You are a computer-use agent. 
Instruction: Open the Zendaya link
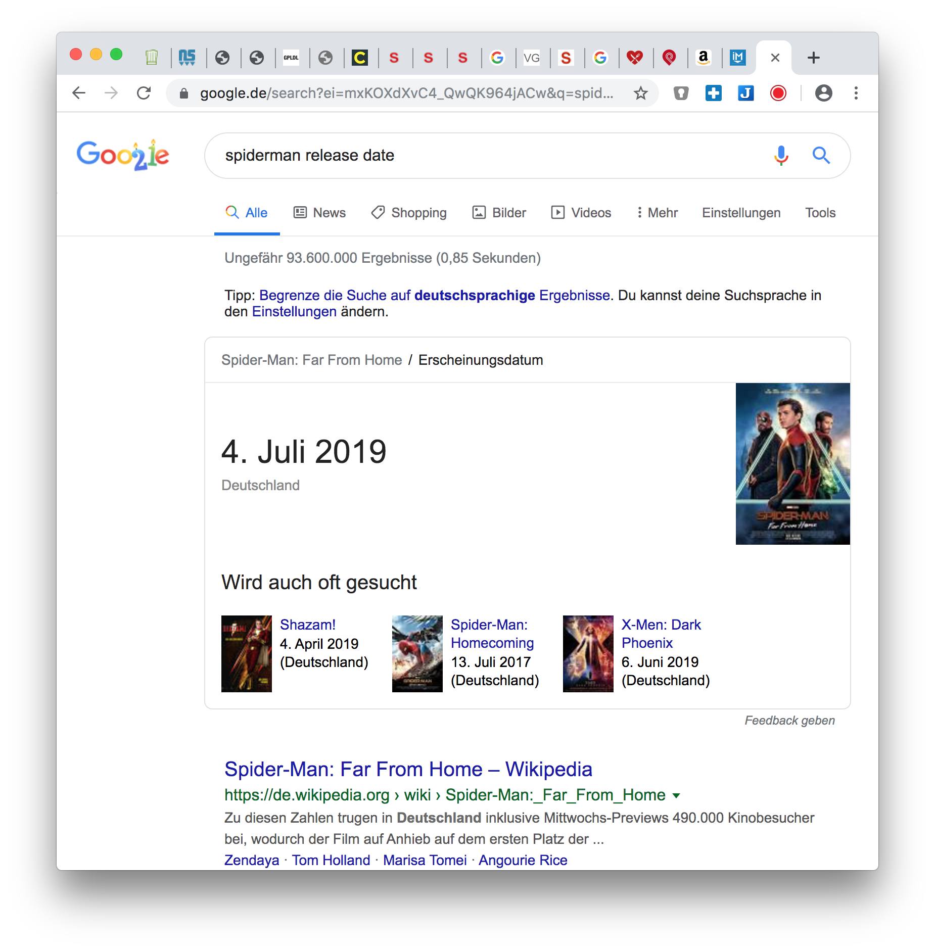point(252,861)
